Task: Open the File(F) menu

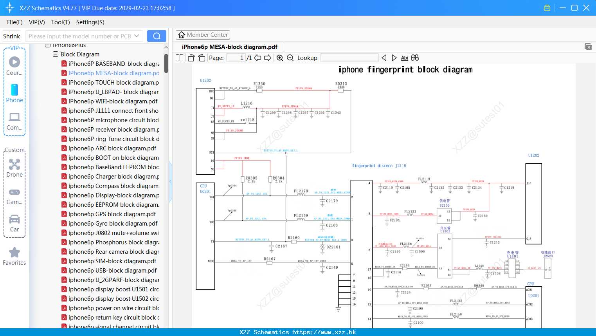Action: [15, 22]
